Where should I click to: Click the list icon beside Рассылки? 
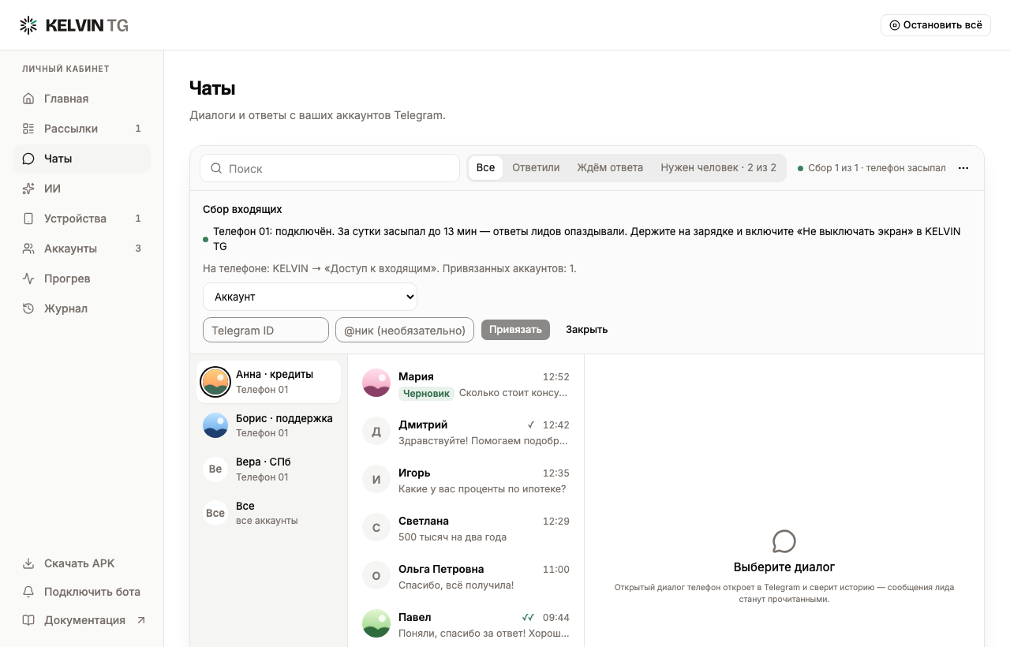click(28, 129)
